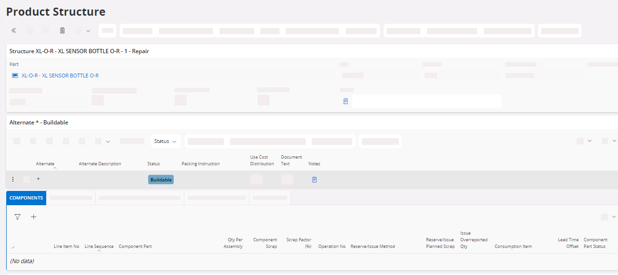The image size is (618, 275).
Task: Expand the dropdown arrow next to the trash icon
Action: [x=88, y=31]
